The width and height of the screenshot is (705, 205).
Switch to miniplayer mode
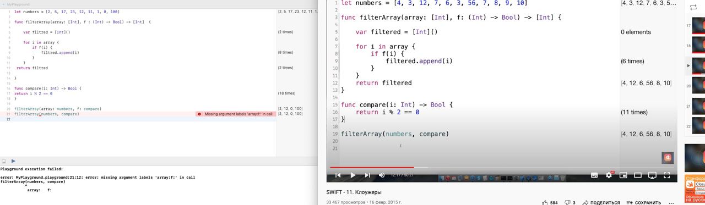(623, 175)
